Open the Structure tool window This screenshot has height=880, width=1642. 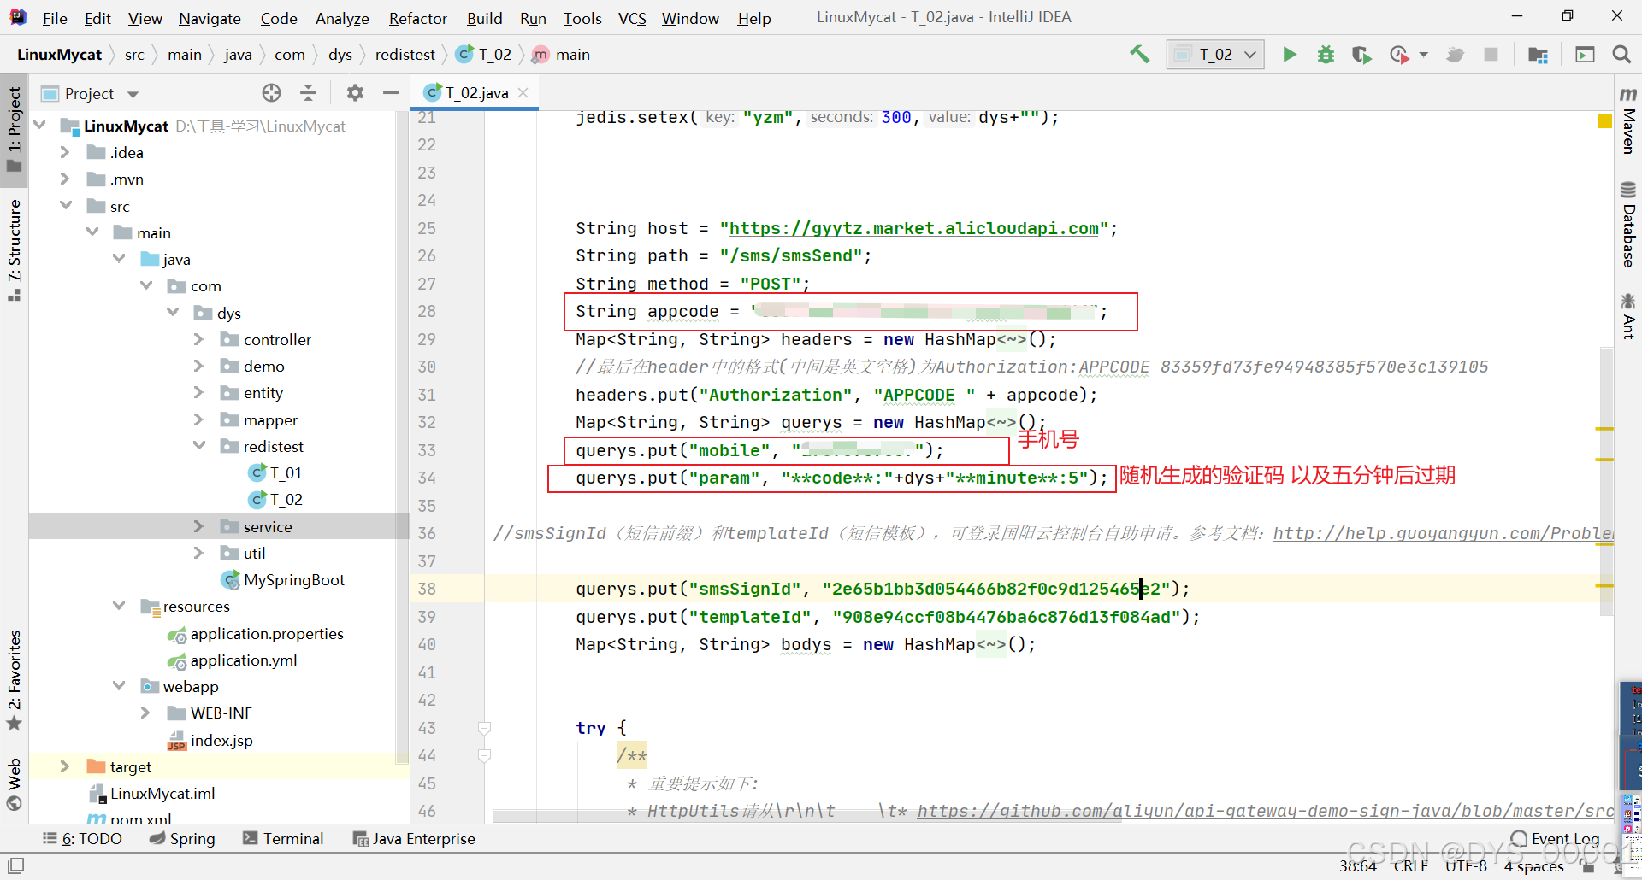[x=14, y=250]
